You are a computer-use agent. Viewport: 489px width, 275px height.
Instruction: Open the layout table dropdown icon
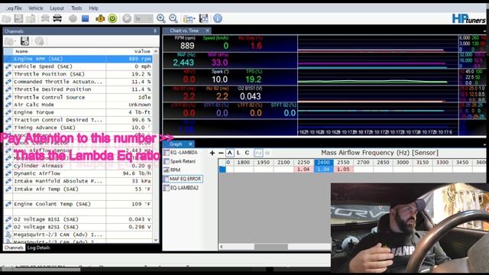189,19
